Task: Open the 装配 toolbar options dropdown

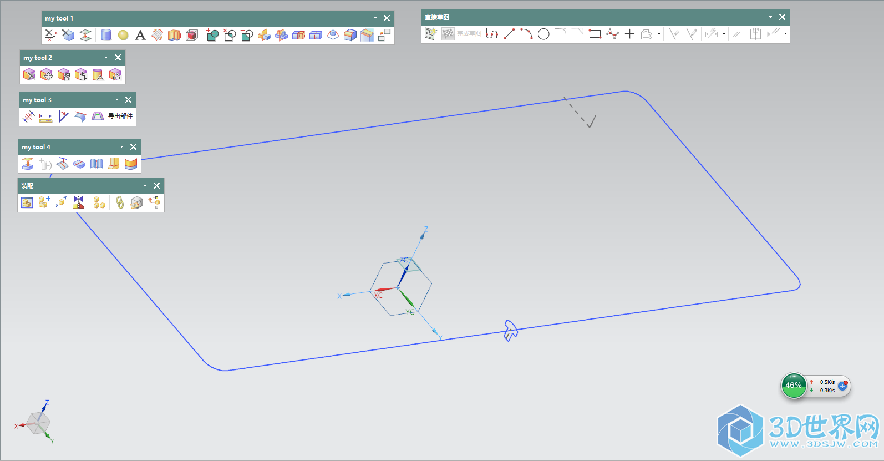Action: (x=145, y=186)
